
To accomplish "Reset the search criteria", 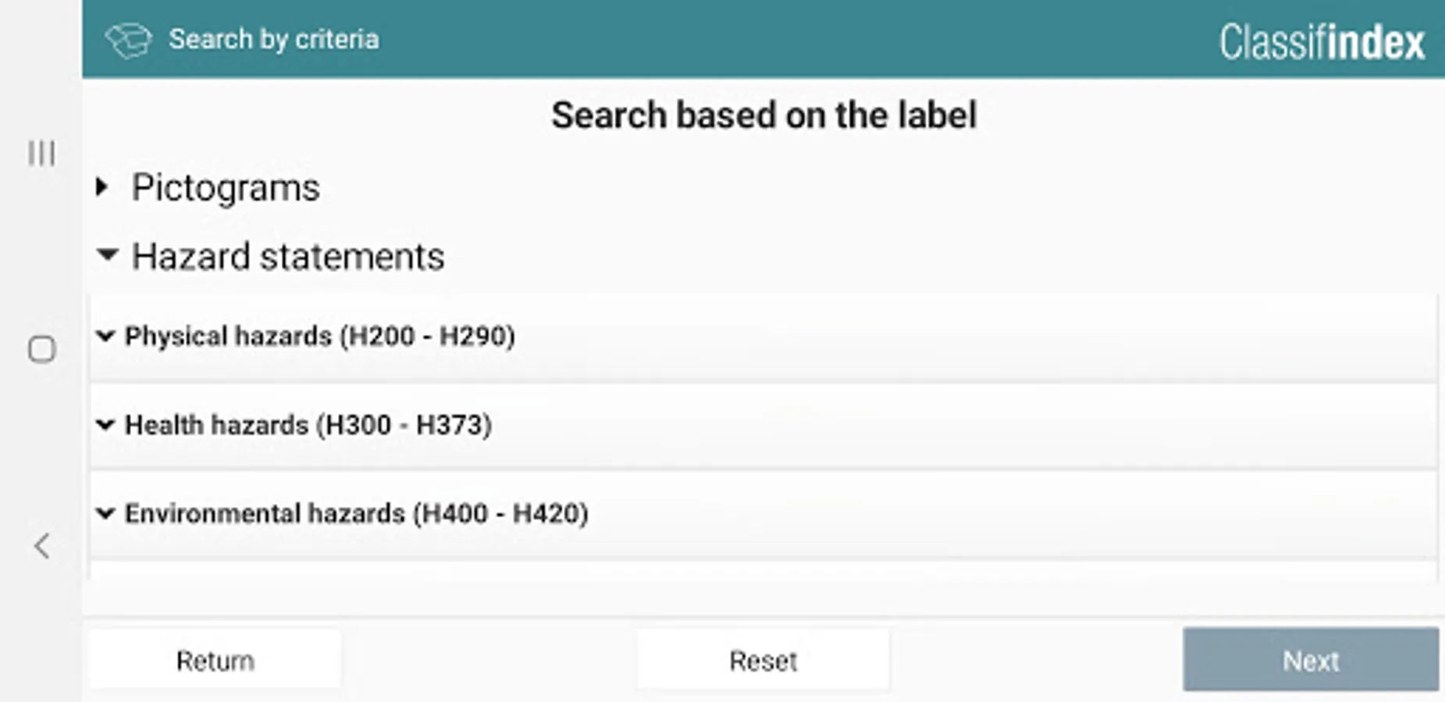I will (763, 661).
